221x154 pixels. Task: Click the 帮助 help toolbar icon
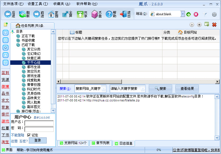point(111,14)
